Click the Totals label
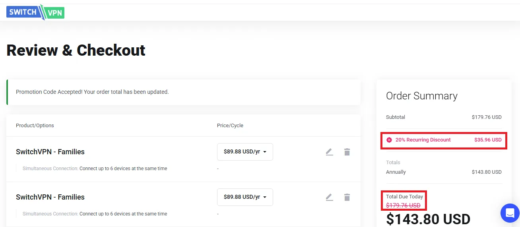Image resolution: width=520 pixels, height=227 pixels. pyautogui.click(x=393, y=163)
